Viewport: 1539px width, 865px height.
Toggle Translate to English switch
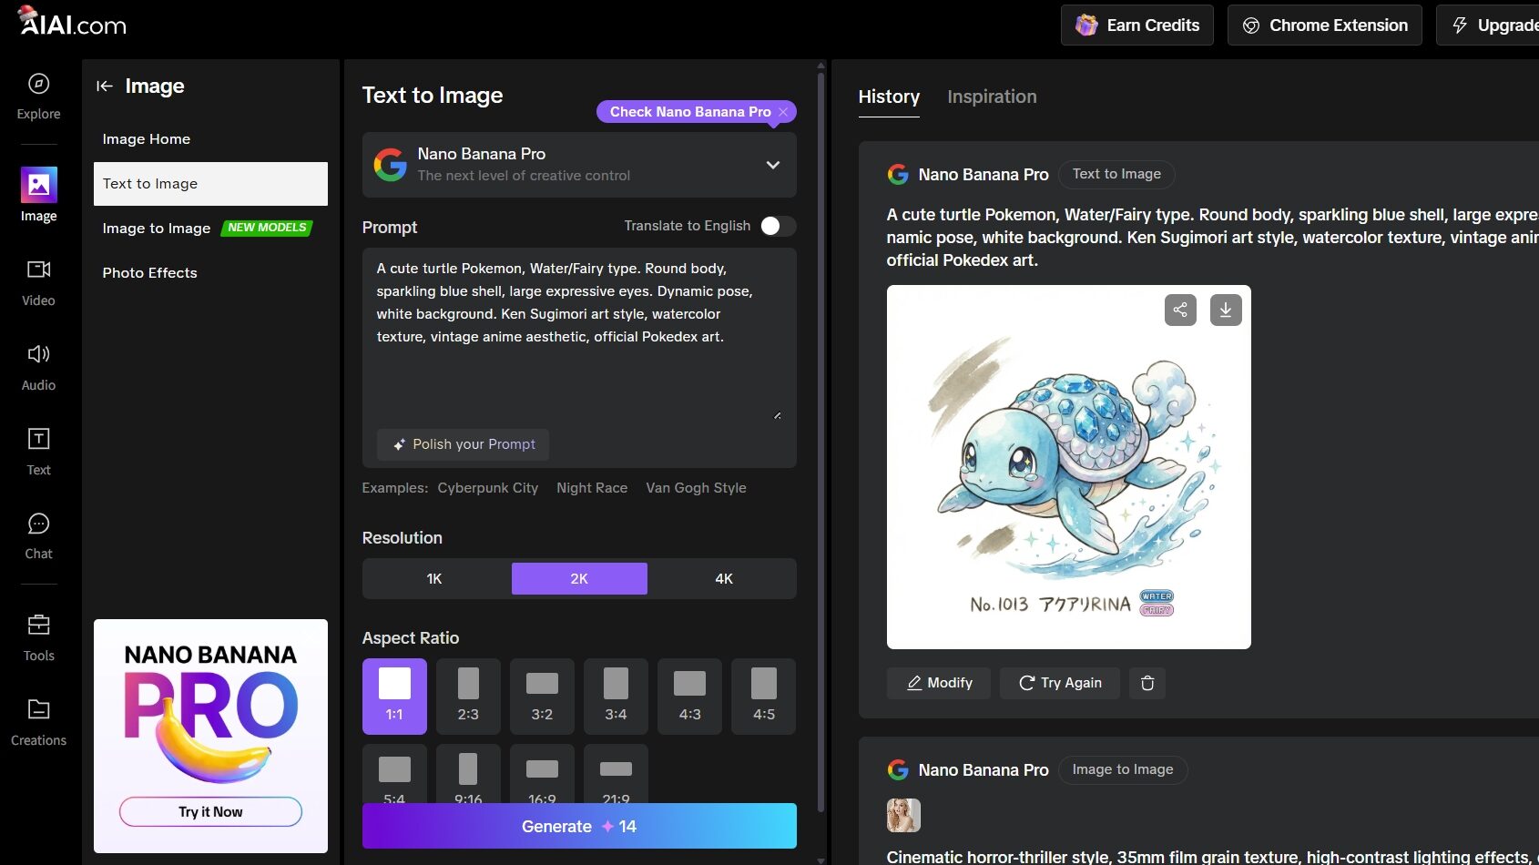[x=778, y=226]
